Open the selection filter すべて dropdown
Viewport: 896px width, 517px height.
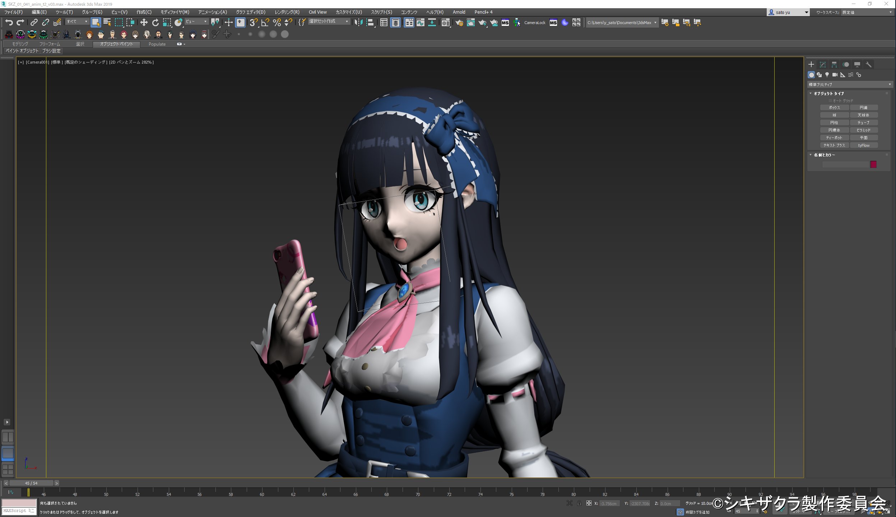[77, 22]
